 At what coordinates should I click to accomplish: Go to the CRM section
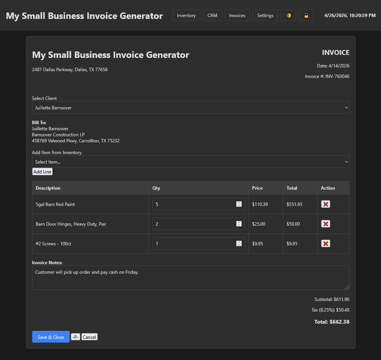tap(212, 15)
